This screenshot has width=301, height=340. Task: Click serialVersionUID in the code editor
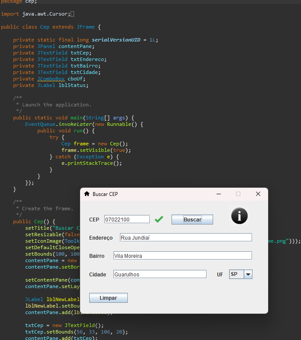pyautogui.click(x=116, y=40)
